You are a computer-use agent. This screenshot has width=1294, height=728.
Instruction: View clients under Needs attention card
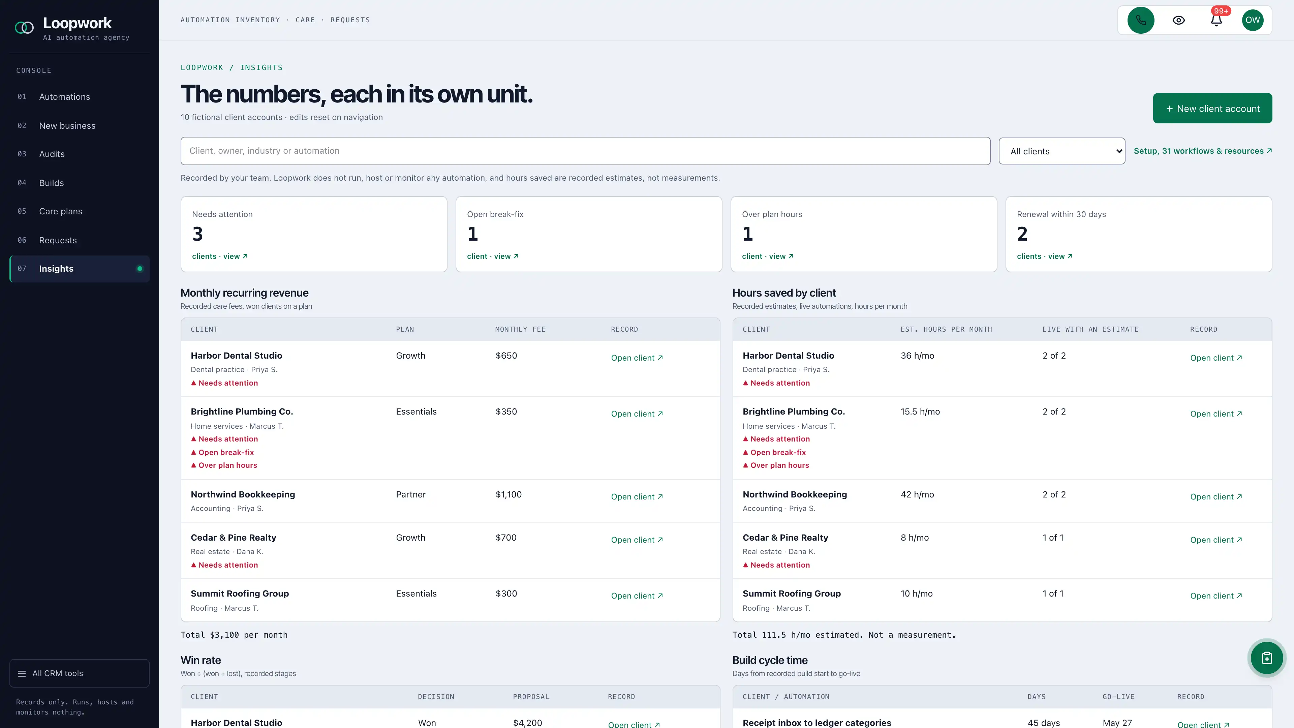219,256
